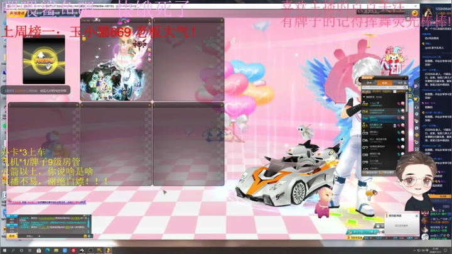Click the pink pig pet beside the car

(324, 201)
